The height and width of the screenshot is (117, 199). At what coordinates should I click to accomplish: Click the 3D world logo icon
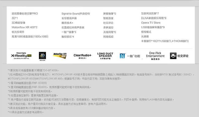[42, 56]
